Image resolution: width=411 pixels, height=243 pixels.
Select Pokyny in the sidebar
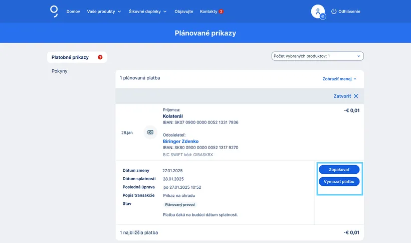(x=60, y=71)
